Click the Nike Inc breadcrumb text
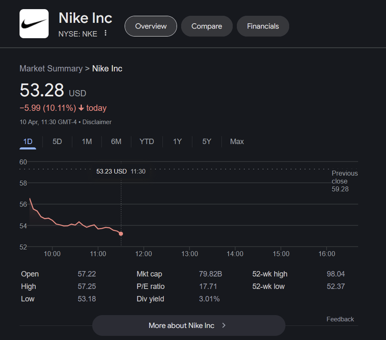Image resolution: width=386 pixels, height=340 pixels. click(x=107, y=68)
